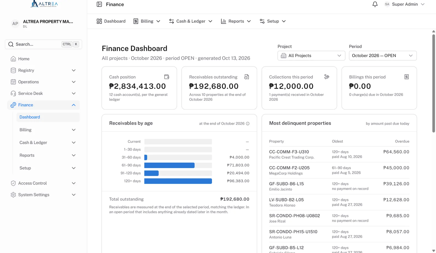Click the info icon beside end of October 2026

[x=248, y=124]
